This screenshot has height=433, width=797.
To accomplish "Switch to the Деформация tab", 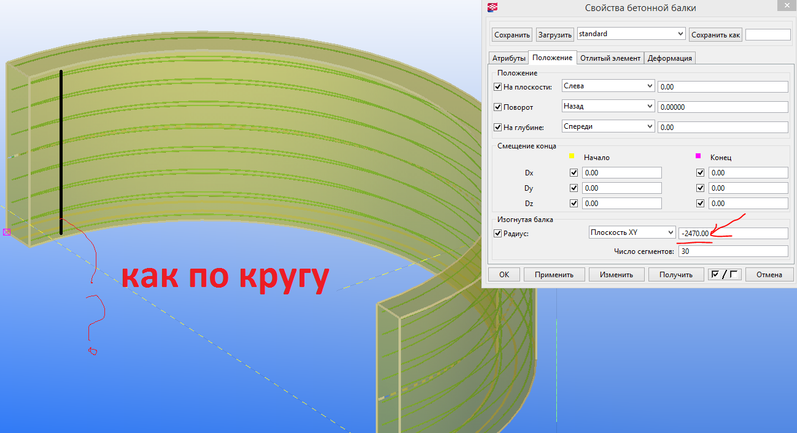I will [670, 58].
